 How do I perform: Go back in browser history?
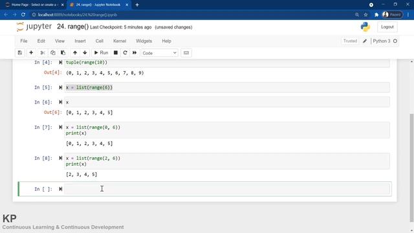(x=6, y=15)
